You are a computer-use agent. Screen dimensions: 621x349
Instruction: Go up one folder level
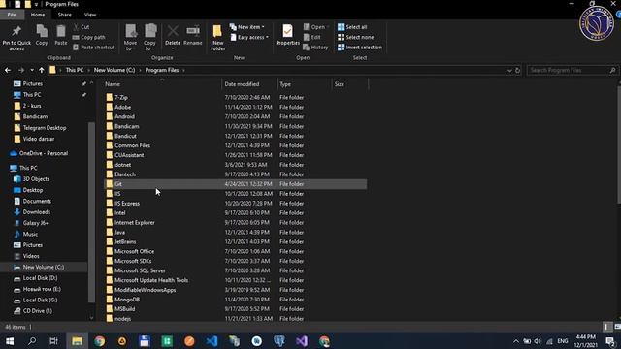tap(41, 70)
